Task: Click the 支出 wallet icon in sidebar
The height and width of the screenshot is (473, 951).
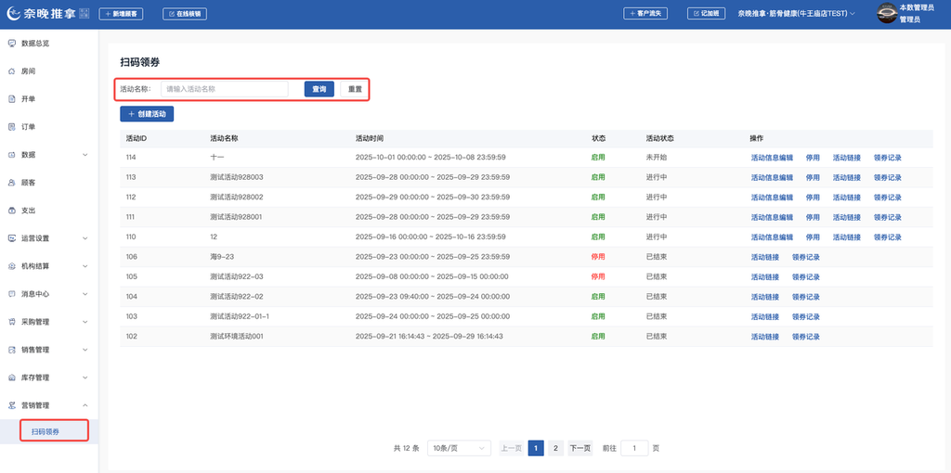Action: [x=11, y=211]
